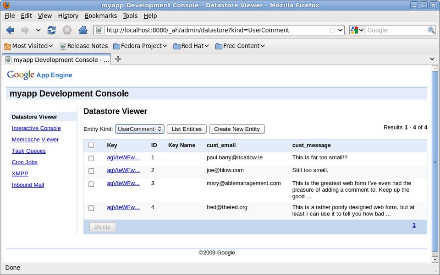Click the Create New Entity button
This screenshot has width=440, height=275.
pyautogui.click(x=236, y=129)
